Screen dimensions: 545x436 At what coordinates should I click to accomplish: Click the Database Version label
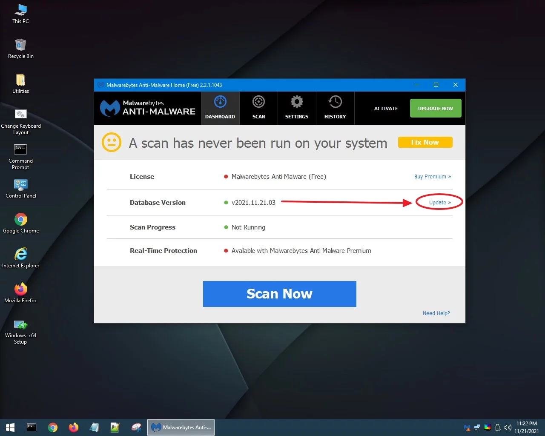(158, 203)
